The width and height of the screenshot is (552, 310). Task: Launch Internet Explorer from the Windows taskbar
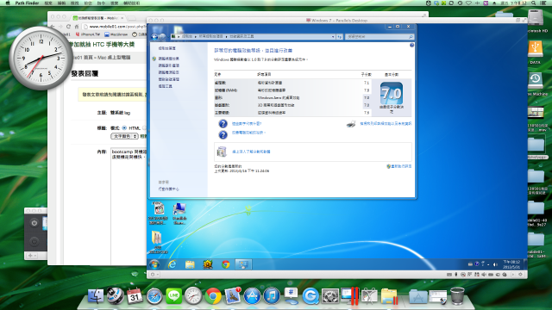(172, 264)
